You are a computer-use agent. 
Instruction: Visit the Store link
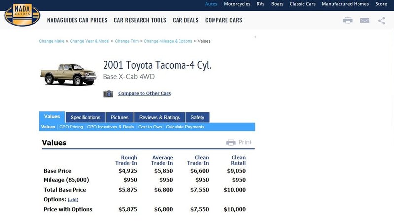click(x=381, y=4)
